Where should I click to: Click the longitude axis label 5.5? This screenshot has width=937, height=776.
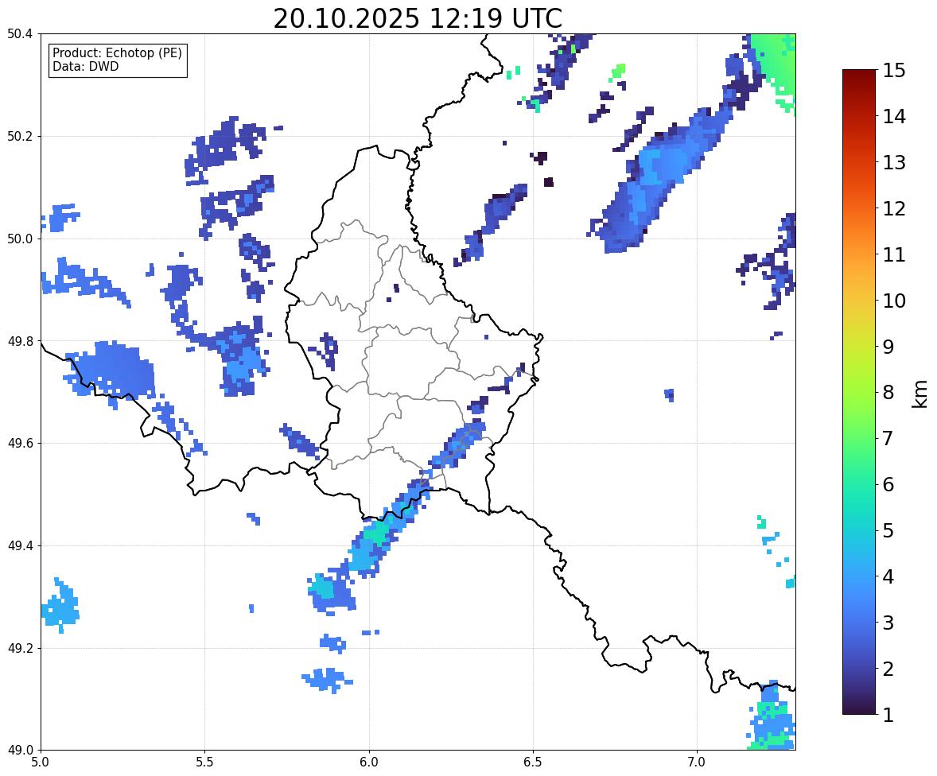point(205,762)
